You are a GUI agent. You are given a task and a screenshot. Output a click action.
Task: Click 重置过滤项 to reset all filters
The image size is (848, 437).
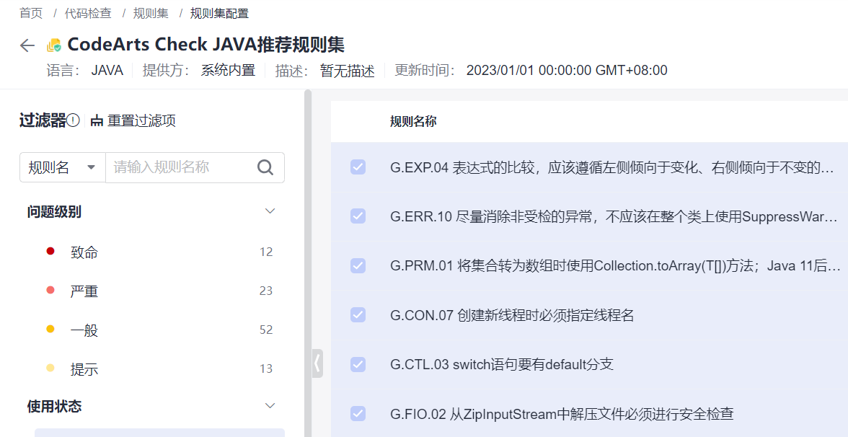tap(141, 120)
